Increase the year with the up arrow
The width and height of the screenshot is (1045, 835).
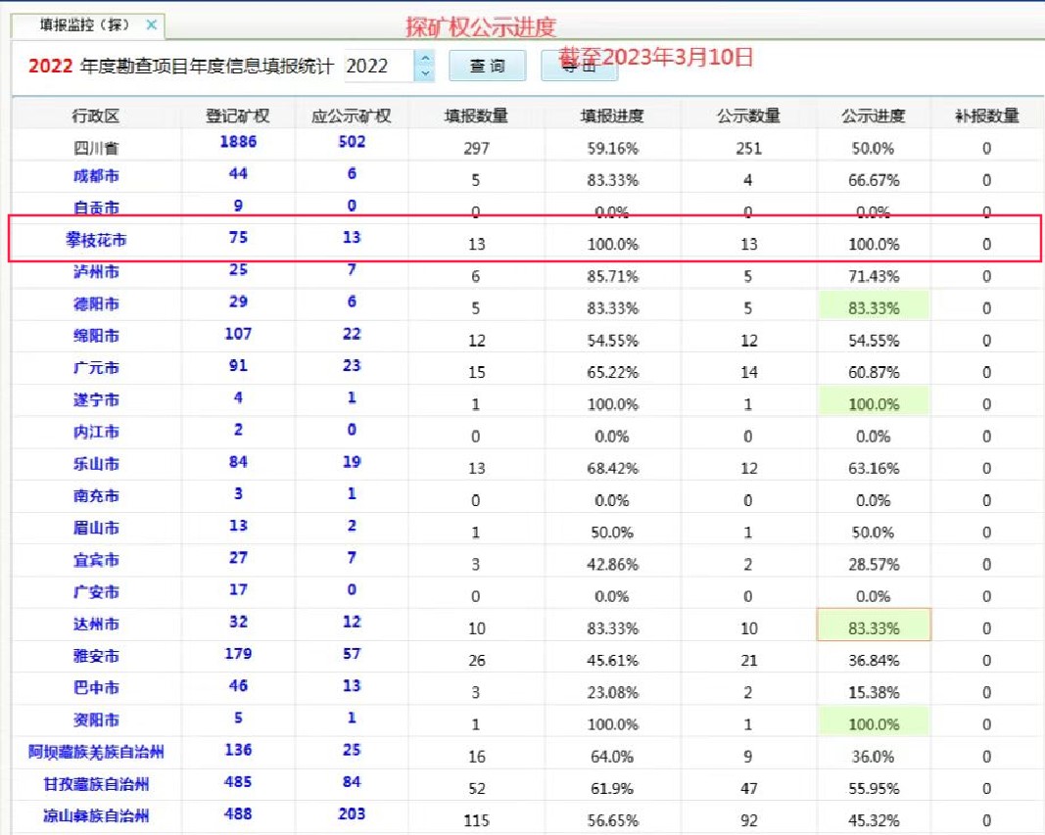point(425,58)
